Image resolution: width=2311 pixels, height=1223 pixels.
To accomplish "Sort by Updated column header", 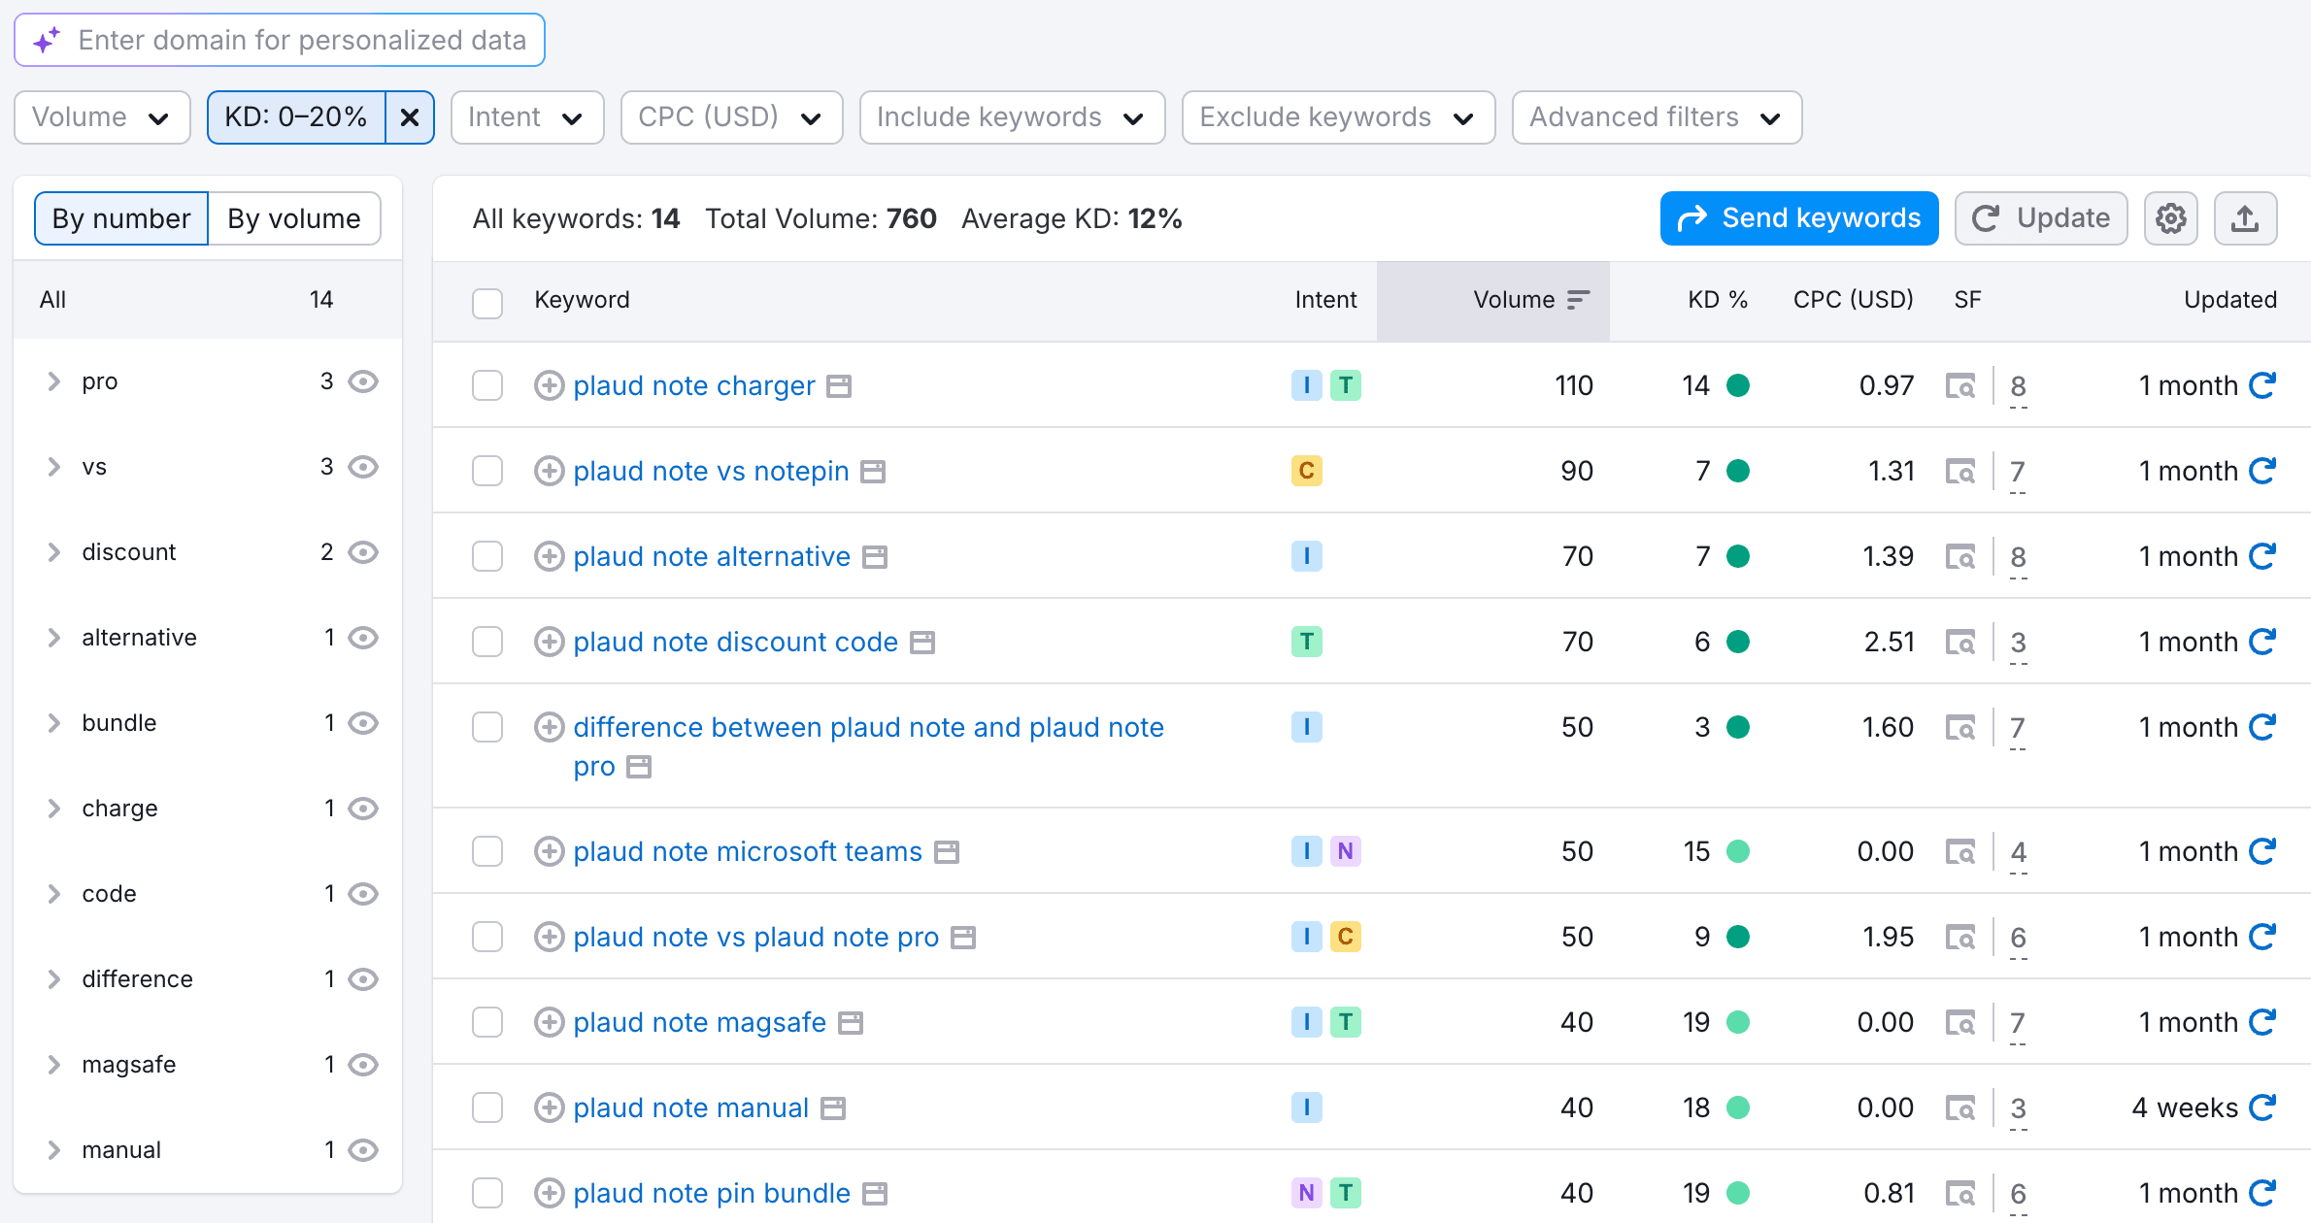I will tap(2230, 300).
